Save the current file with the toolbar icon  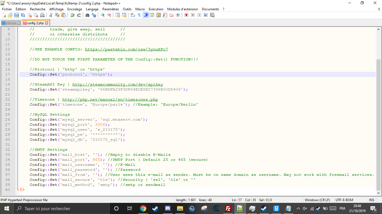[16, 15]
